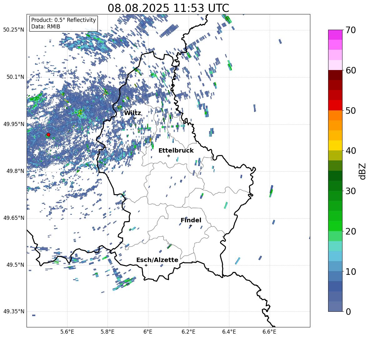Click the 30 tick label on colorbar
The image size is (370, 338).
click(351, 191)
